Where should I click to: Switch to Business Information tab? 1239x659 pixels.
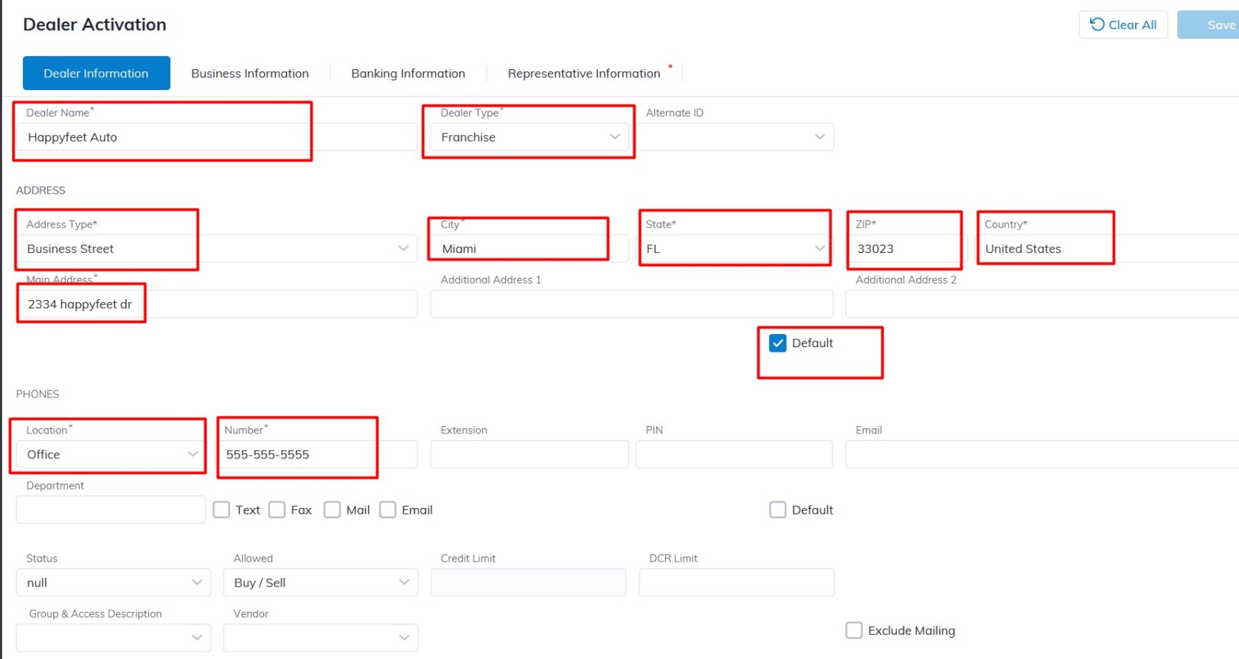(249, 74)
